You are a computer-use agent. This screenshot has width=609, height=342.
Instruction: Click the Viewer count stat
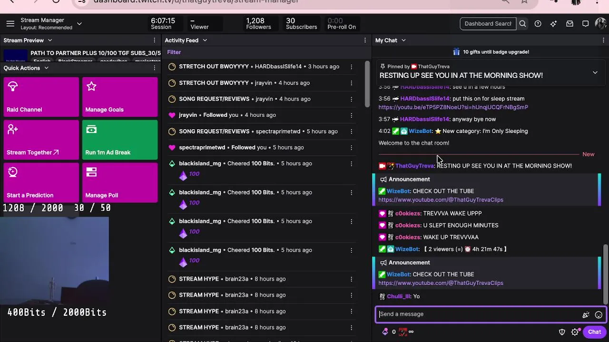199,24
